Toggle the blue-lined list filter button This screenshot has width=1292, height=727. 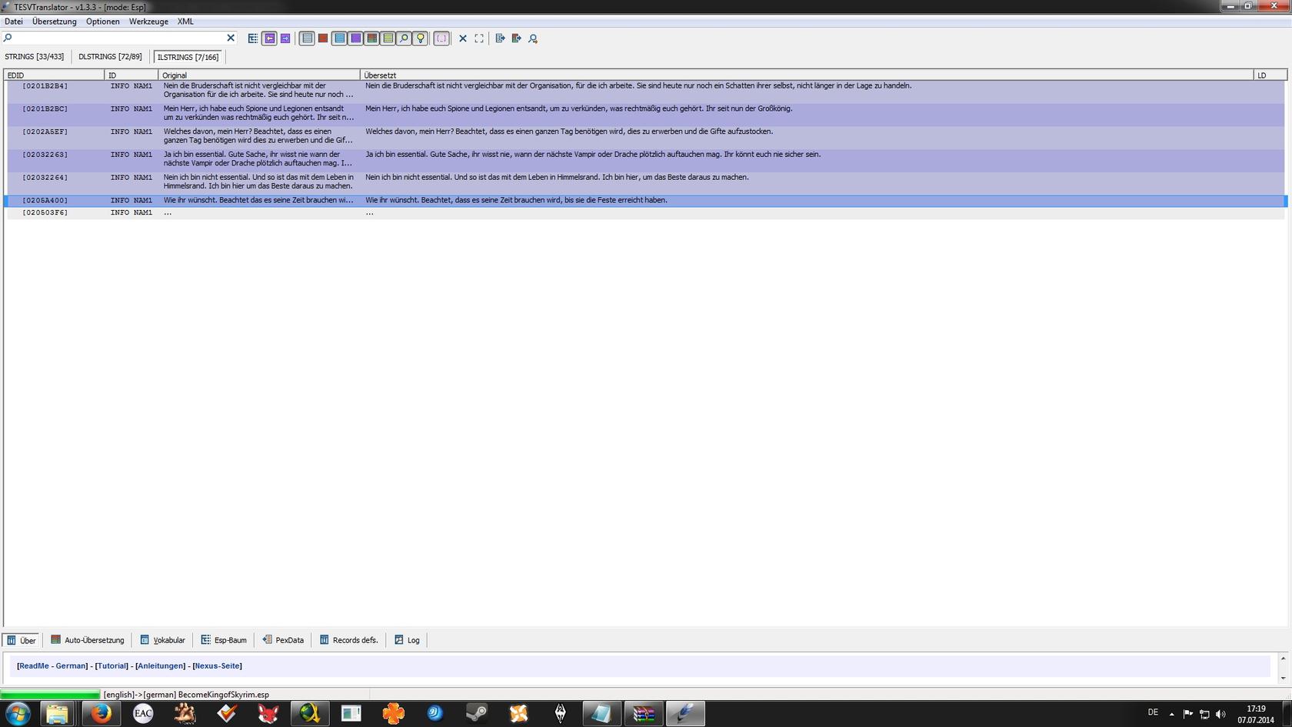pyautogui.click(x=339, y=38)
